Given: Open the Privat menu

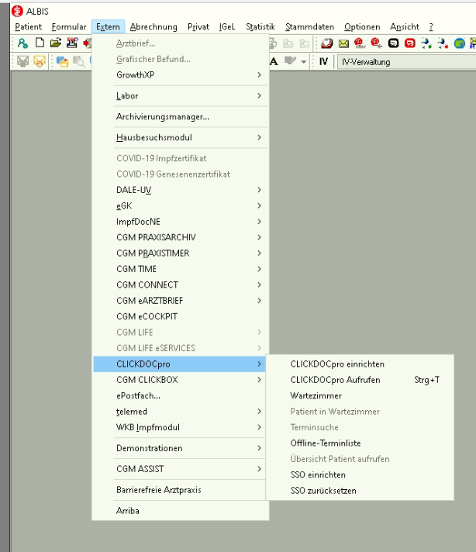Looking at the screenshot, I should (198, 27).
